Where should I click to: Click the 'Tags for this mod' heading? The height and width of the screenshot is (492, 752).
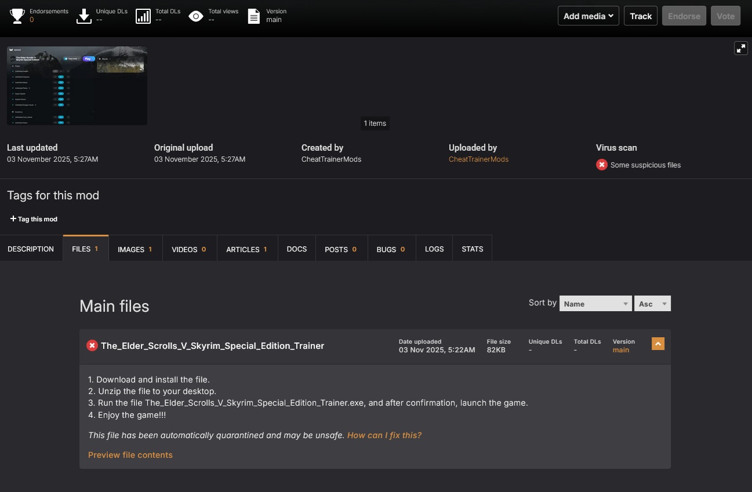tap(53, 195)
